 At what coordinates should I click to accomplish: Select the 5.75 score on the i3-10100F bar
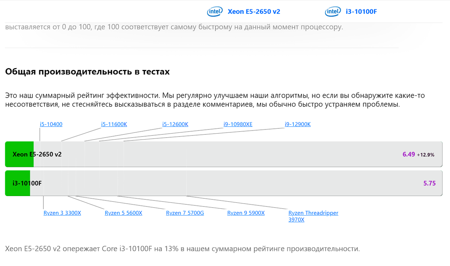[x=429, y=183]
